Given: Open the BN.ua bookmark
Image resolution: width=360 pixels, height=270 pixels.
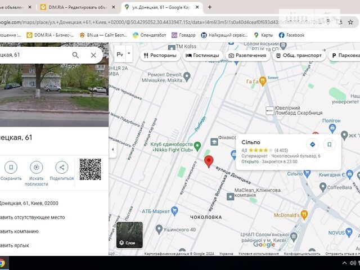Looking at the screenshot, I should coord(103,35).
